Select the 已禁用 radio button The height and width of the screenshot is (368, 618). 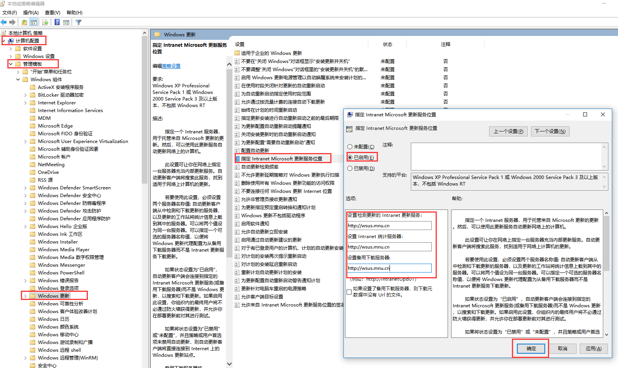350,169
